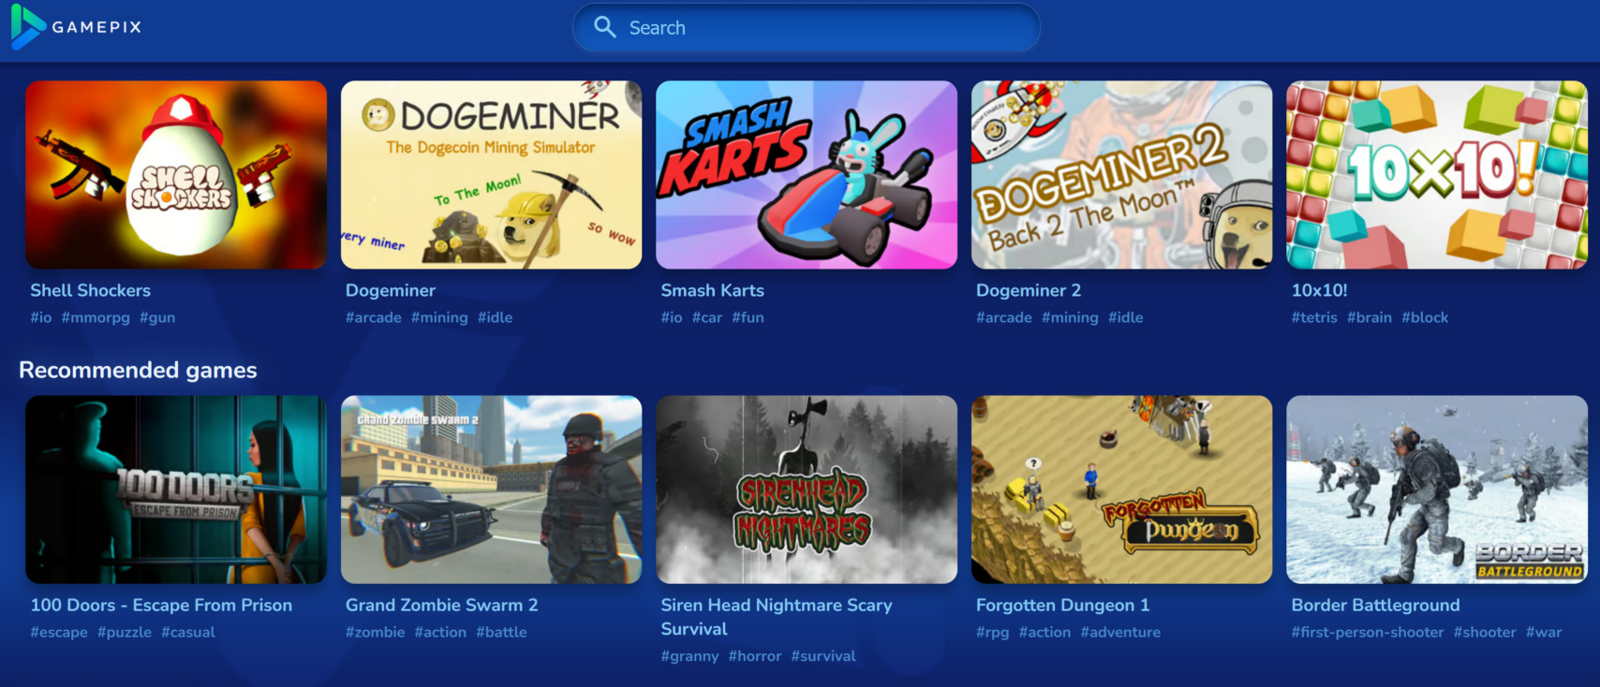Select the #gun tag
The height and width of the screenshot is (687, 1600).
(157, 317)
